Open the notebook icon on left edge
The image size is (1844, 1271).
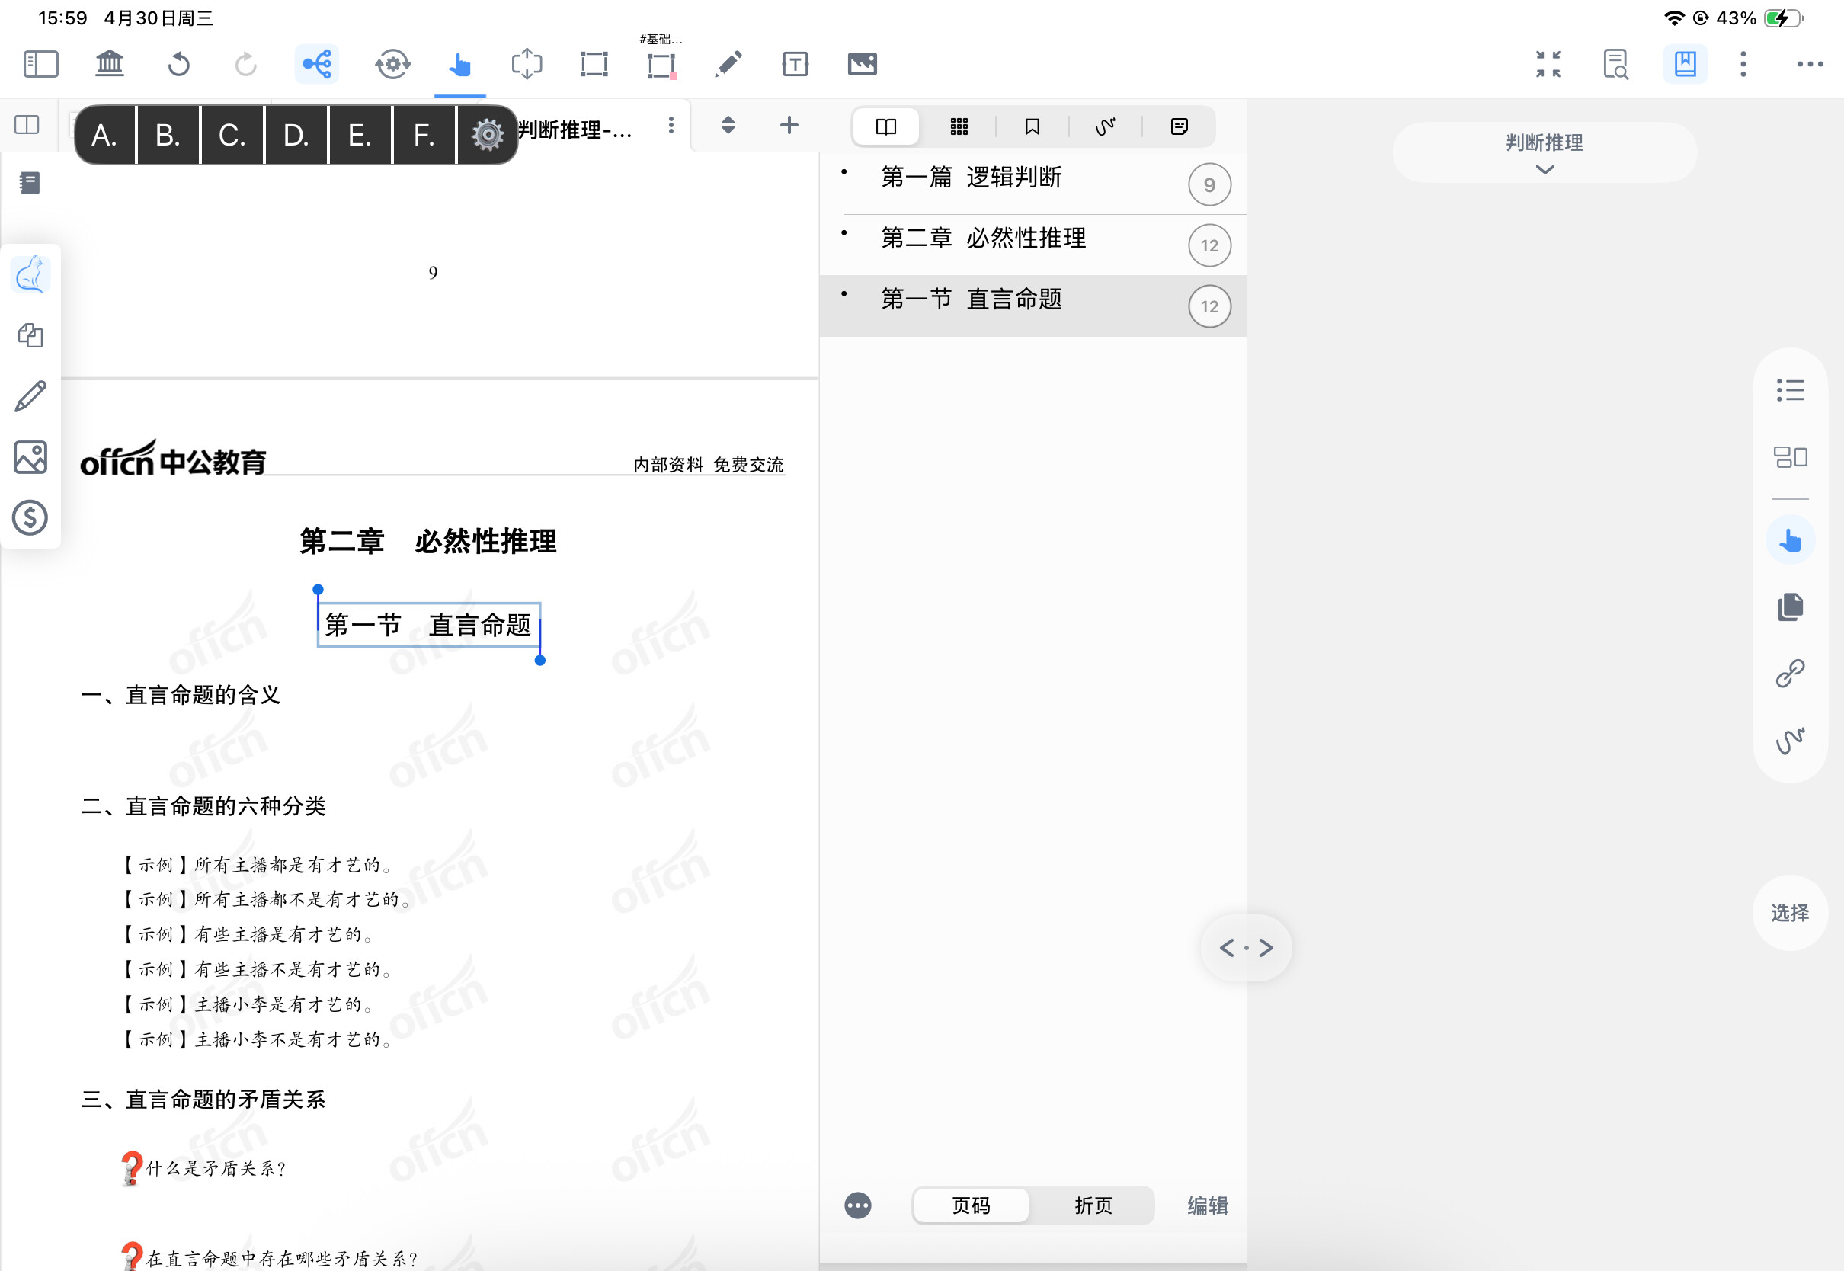(x=30, y=183)
